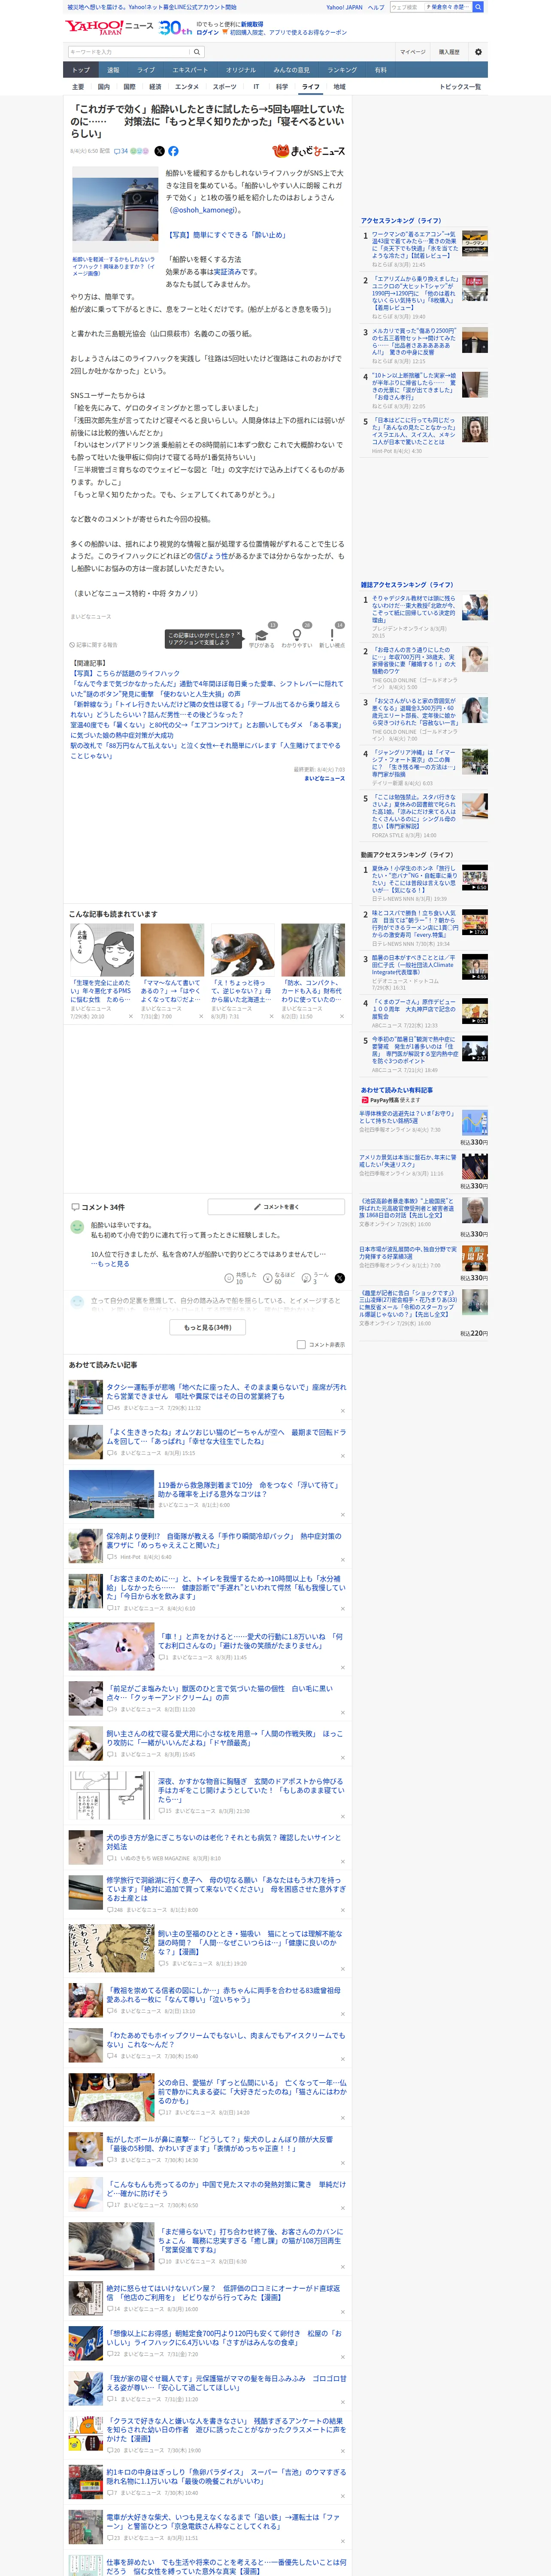Screen dimensions: 551x2576
Task: Open article タクシー運転手が悲鳴
Action: coord(226,1391)
